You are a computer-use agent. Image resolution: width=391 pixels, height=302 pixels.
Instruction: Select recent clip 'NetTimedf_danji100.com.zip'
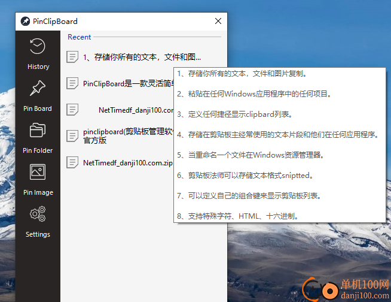coord(128,163)
